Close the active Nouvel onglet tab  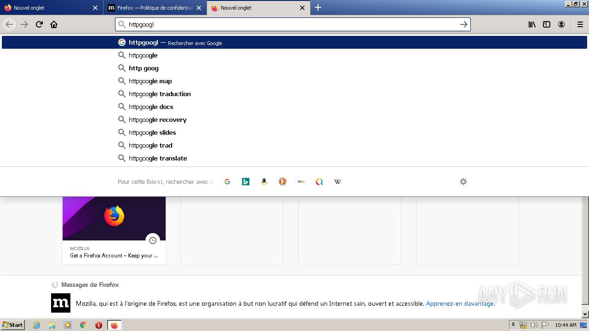point(302,8)
